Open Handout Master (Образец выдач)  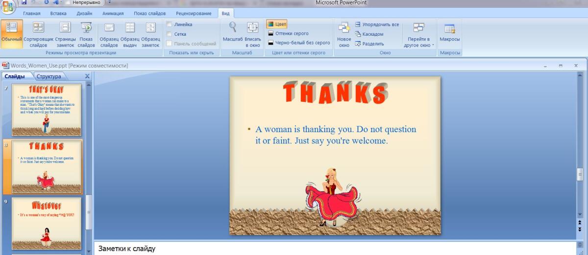tap(130, 34)
